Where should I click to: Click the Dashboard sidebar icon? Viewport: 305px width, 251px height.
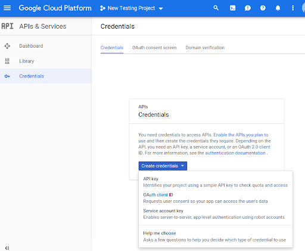coord(7,46)
